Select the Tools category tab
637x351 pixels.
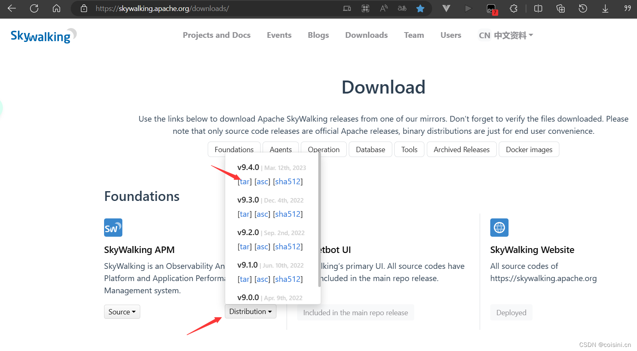point(409,149)
